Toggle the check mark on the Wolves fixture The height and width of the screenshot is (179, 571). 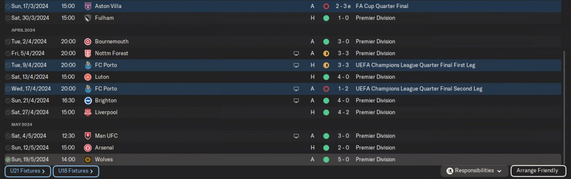pos(8,159)
